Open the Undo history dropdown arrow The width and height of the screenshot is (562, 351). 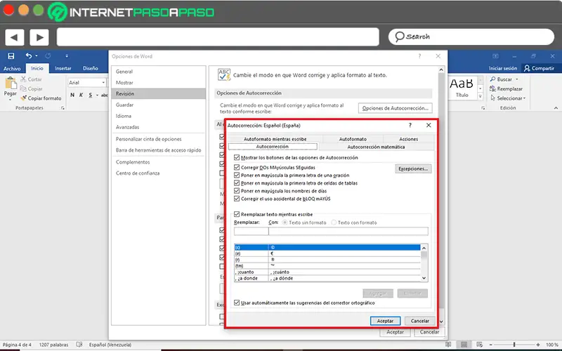pos(37,56)
